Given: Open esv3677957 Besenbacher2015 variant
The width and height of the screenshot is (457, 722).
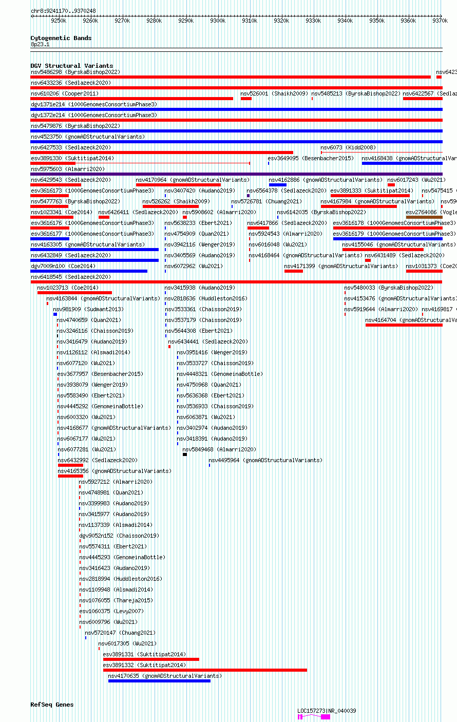Looking at the screenshot, I should [x=100, y=374].
